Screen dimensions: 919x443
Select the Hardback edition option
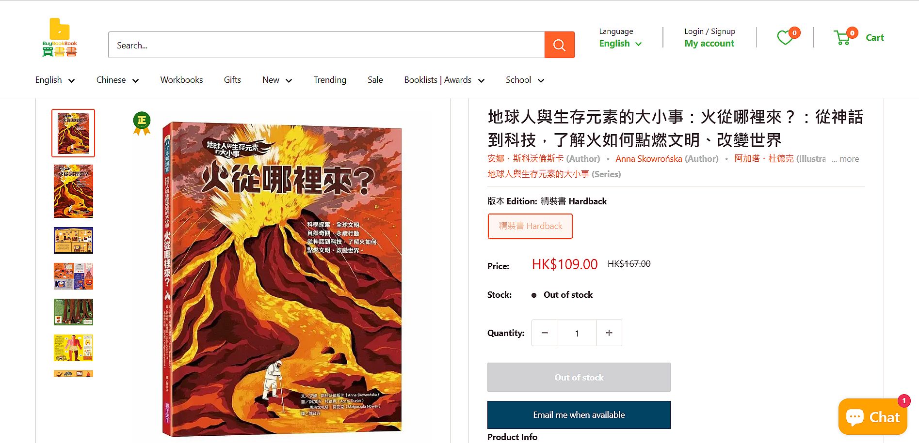530,226
